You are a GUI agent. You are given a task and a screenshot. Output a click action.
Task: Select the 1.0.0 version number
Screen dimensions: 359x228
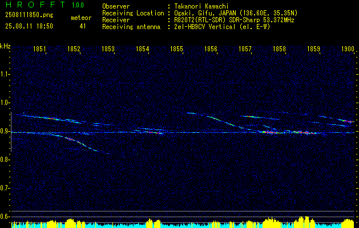tap(78, 5)
